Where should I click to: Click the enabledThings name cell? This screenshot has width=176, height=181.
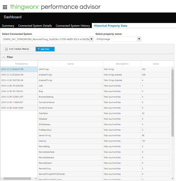tap(70, 75)
